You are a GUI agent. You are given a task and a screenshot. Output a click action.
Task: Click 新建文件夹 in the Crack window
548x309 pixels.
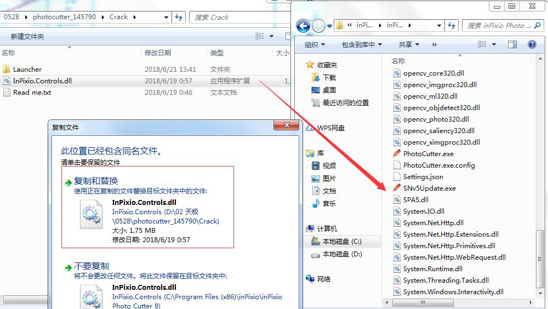click(27, 36)
